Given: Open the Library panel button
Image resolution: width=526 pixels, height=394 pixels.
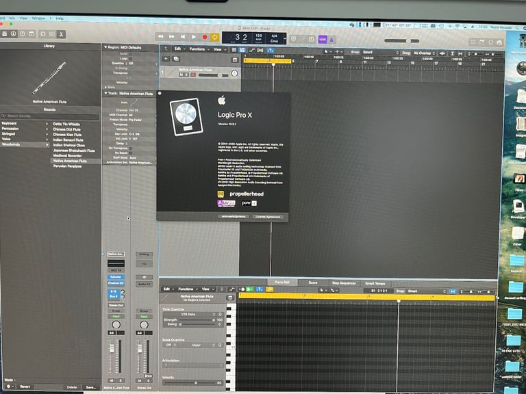Looking at the screenshot, I should pyautogui.click(x=4, y=34).
